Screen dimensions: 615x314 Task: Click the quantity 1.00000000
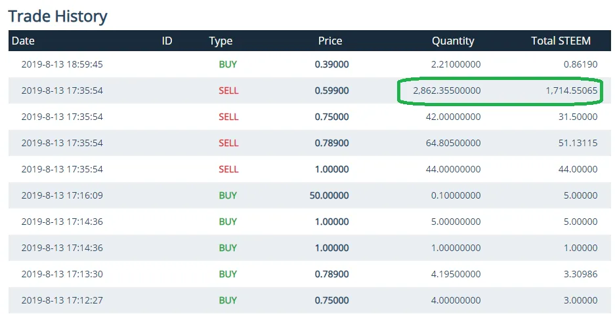456,248
